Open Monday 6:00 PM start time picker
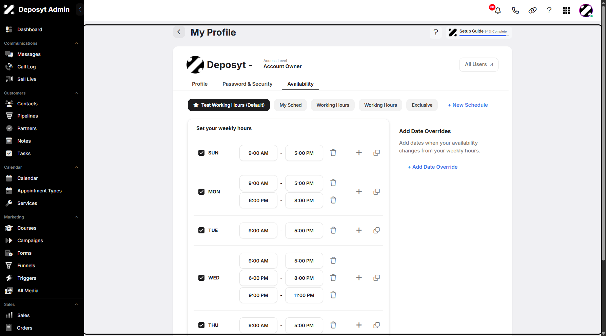This screenshot has height=336, width=606. (258, 201)
